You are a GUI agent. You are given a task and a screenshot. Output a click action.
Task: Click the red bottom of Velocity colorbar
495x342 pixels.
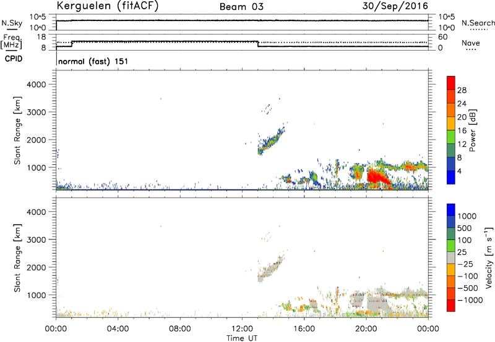(451, 306)
